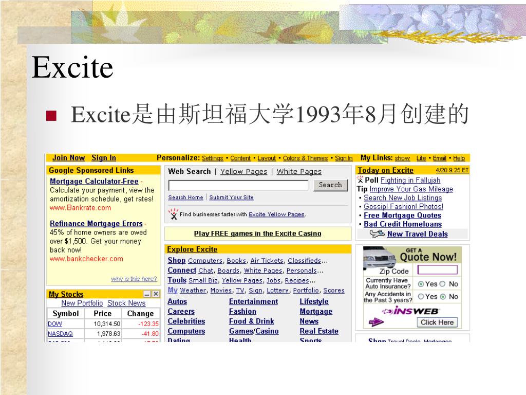Click the Click Here button in InsWeb ad
Screen dimensions: 526x395
(x=437, y=322)
